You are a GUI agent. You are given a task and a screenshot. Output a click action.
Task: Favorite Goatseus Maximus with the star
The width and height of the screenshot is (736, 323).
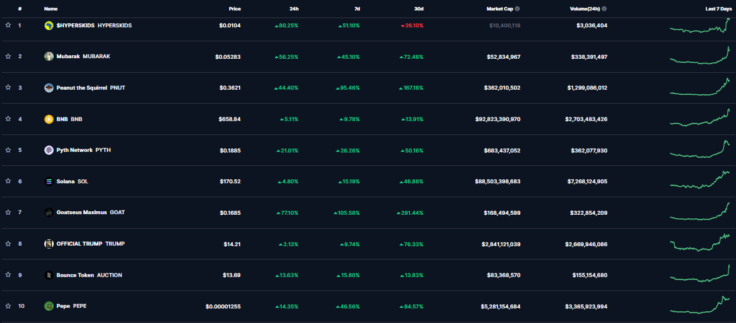8,212
